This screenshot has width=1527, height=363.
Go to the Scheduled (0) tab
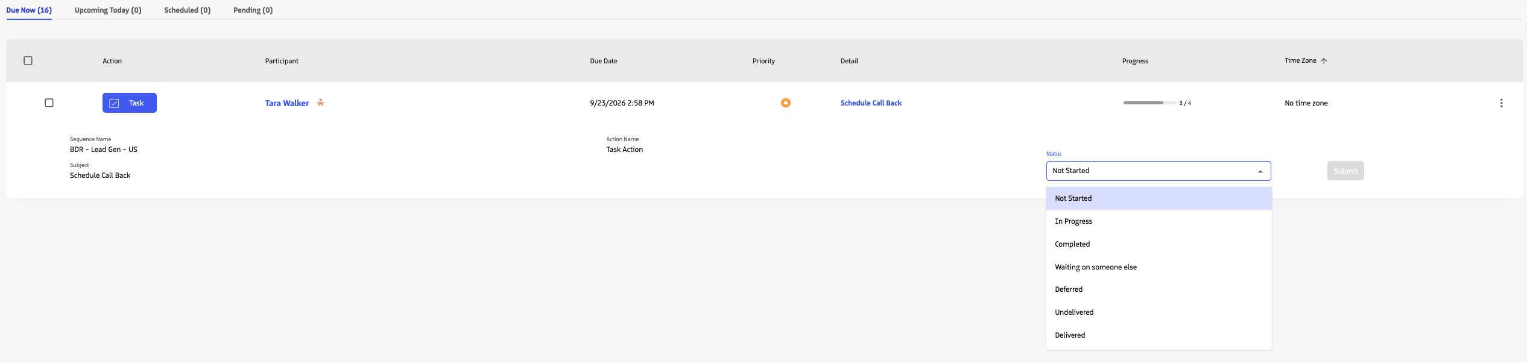188,10
